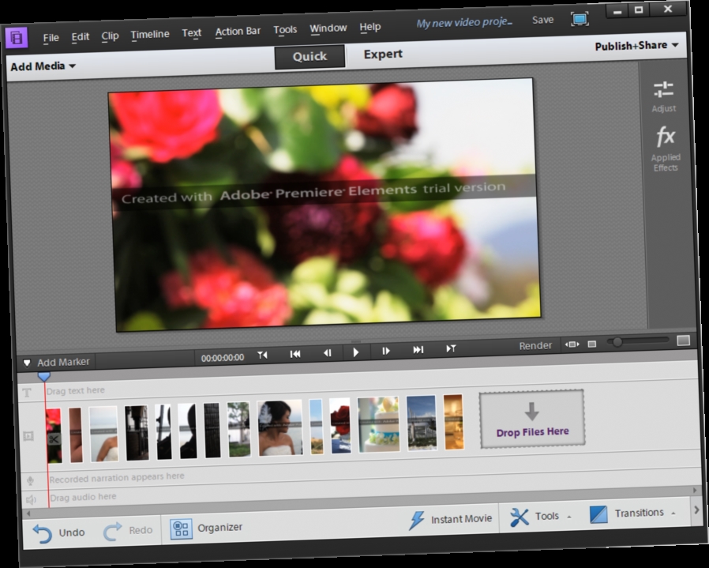
Task: Switch to Expert view tab
Action: pos(383,55)
